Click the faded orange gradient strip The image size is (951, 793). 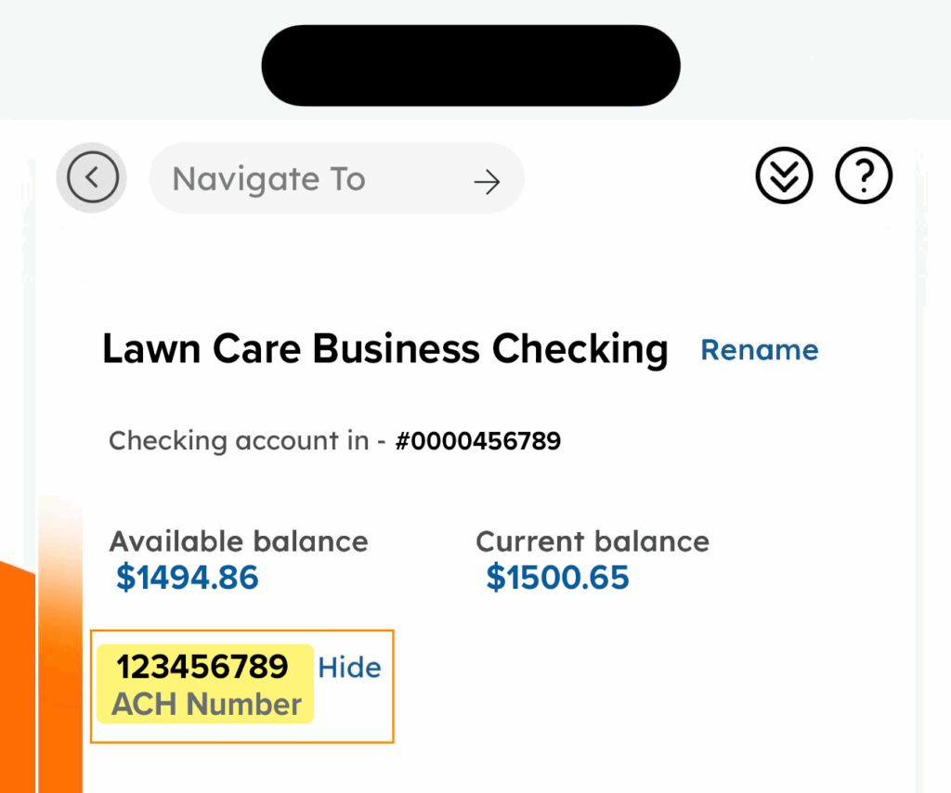(x=59, y=650)
